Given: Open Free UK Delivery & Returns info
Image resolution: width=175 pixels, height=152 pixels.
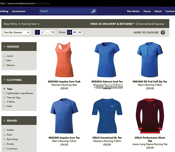Looking at the screenshot, I should tap(112, 24).
